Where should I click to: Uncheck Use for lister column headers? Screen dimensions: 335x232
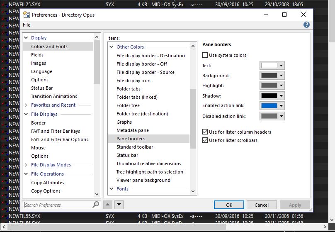coord(205,132)
